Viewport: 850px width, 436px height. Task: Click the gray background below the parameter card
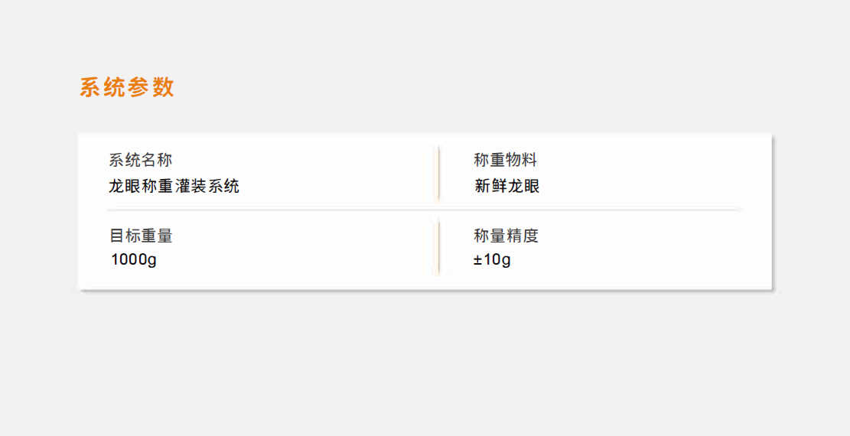point(425,363)
